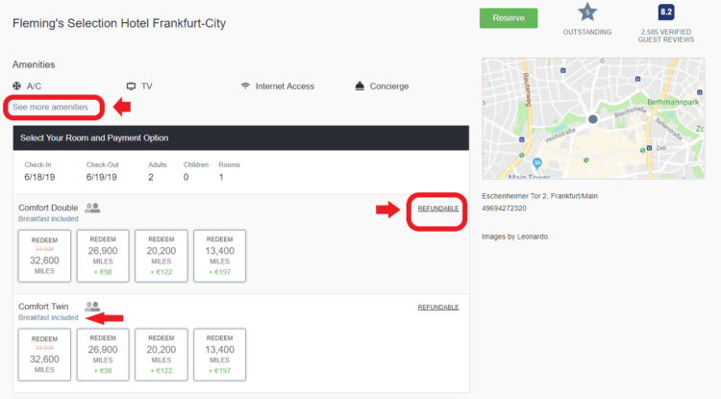Click the A/C snowflake amenity icon

(x=17, y=86)
